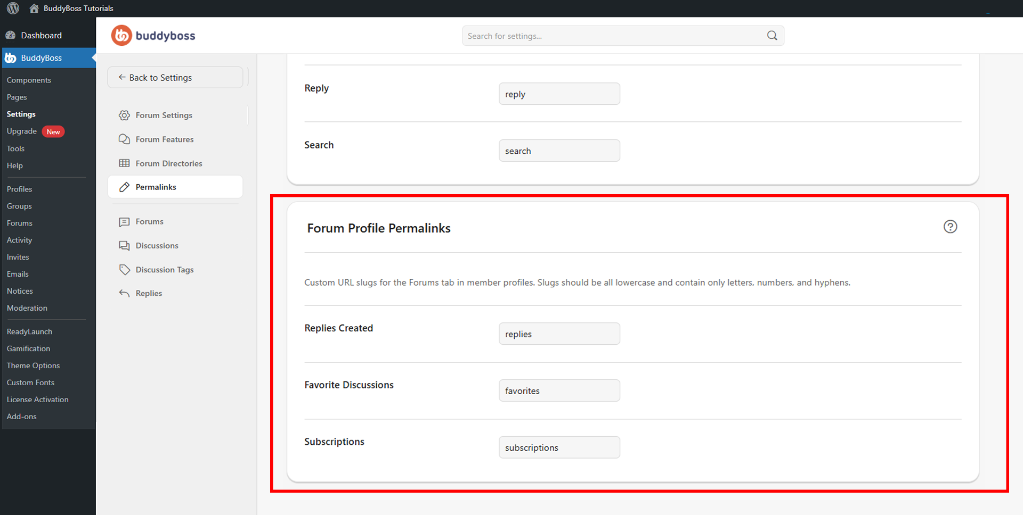Click the Discussion Tags tag icon

coord(124,270)
